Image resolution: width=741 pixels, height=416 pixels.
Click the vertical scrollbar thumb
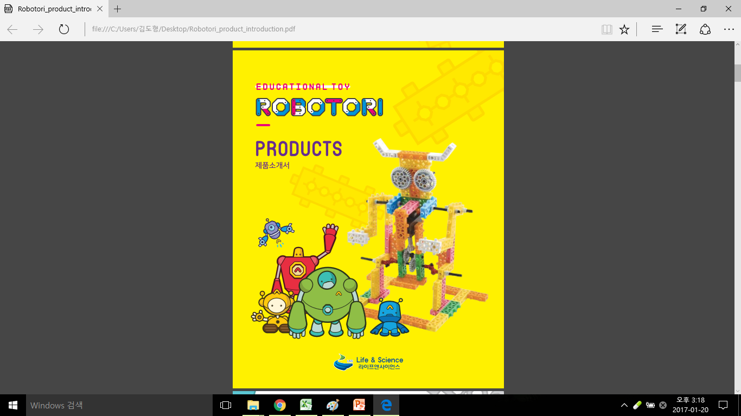pyautogui.click(x=737, y=73)
